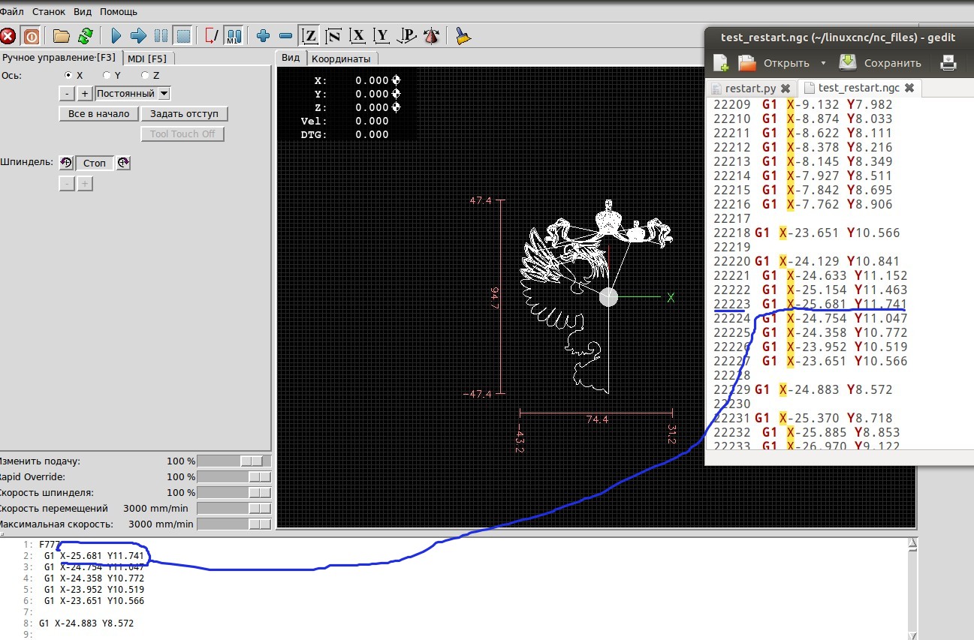
Task: Click Сохранить label in gedit toolbar
Action: [892, 63]
